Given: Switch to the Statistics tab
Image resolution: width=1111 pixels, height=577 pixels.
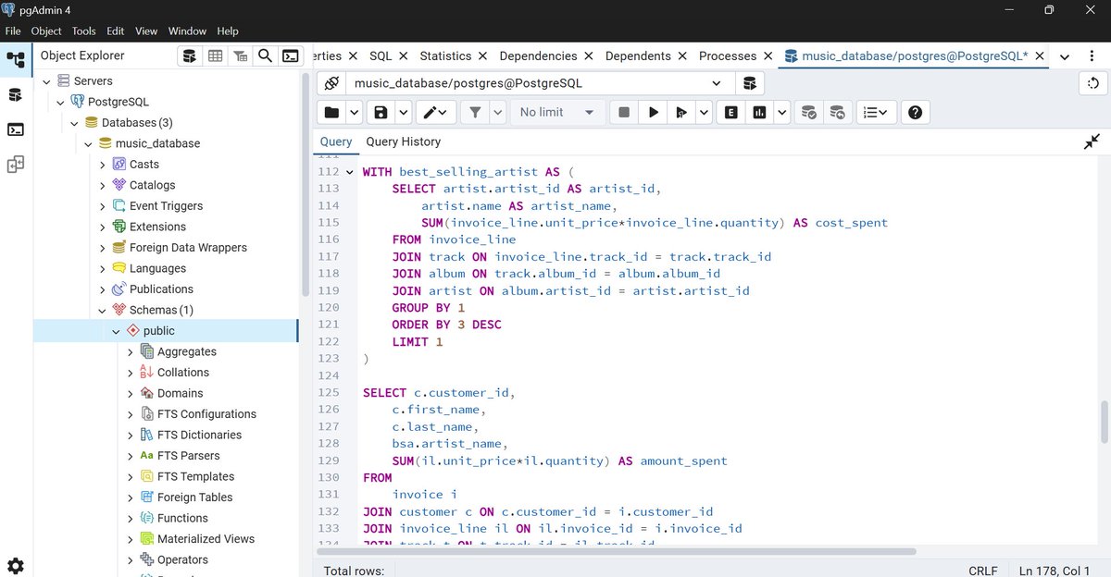Looking at the screenshot, I should [445, 55].
